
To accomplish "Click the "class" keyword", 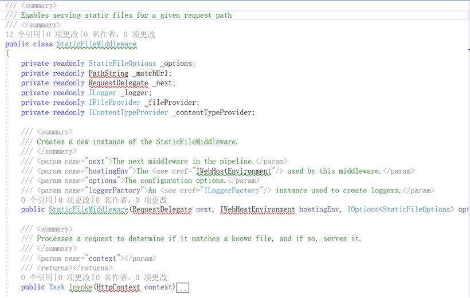I will 43,44.
